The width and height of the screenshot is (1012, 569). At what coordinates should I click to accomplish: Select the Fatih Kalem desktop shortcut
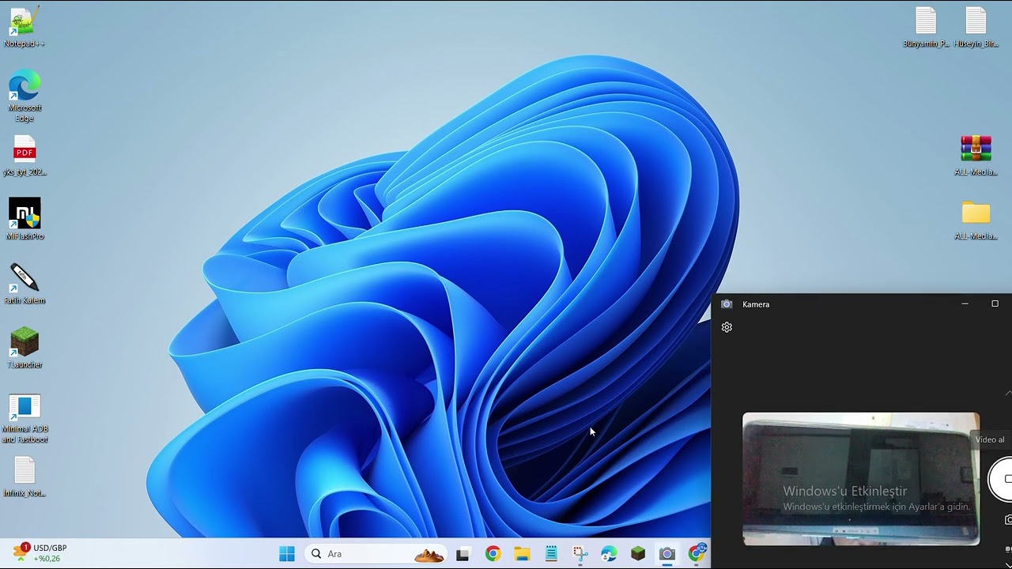coord(25,284)
